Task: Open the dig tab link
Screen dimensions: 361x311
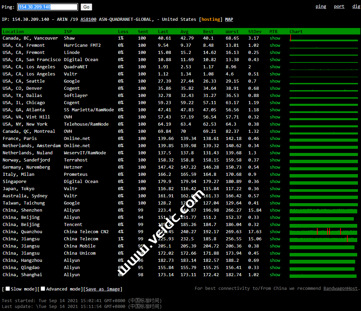Action: coord(356,6)
